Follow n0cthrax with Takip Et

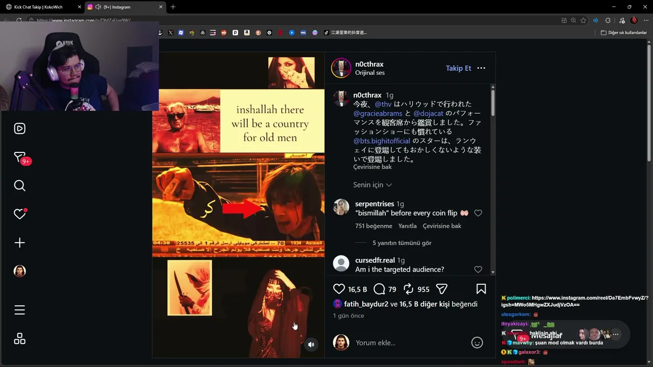[x=459, y=68]
